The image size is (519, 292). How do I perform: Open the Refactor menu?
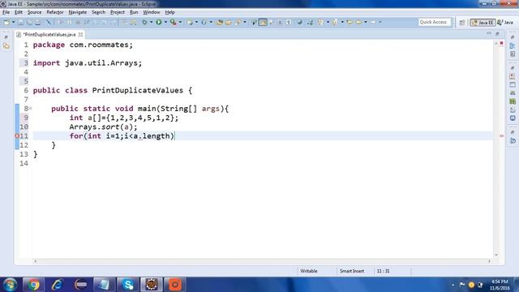(54, 12)
